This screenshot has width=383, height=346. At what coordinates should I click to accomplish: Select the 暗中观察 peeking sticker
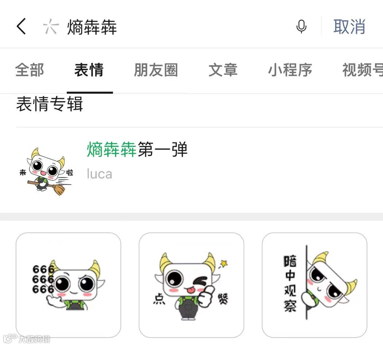coord(314,285)
